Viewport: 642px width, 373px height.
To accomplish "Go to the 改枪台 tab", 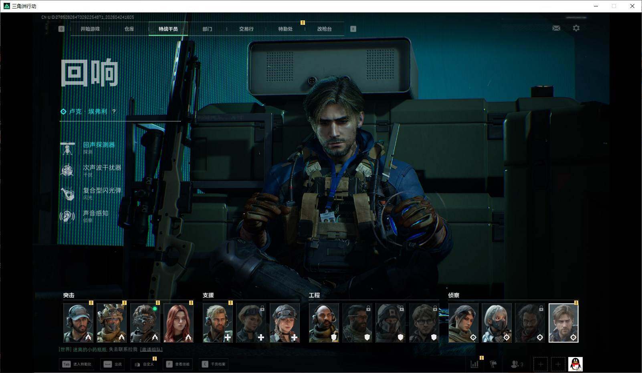I will point(324,29).
